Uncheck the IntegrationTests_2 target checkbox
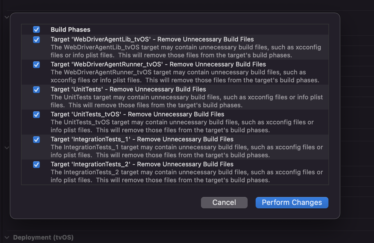This screenshot has height=243, width=374. 36,164
